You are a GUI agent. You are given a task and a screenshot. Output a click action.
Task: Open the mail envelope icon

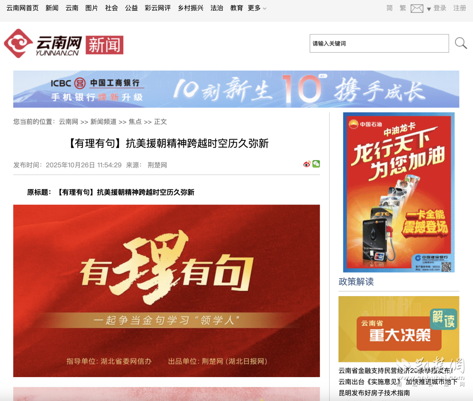pyautogui.click(x=417, y=8)
